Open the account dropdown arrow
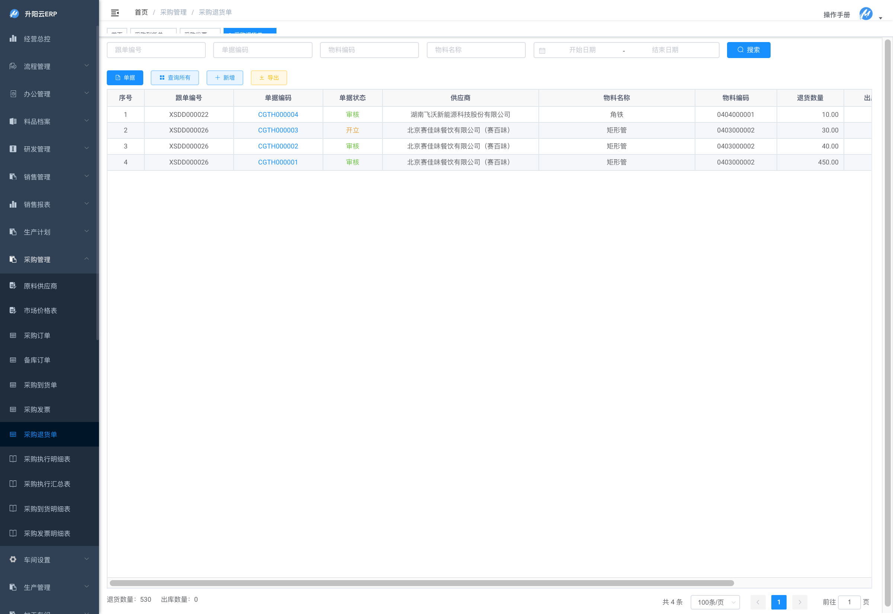893x614 pixels. (880, 18)
